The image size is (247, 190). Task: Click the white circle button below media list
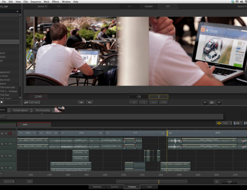[x=1, y=102]
